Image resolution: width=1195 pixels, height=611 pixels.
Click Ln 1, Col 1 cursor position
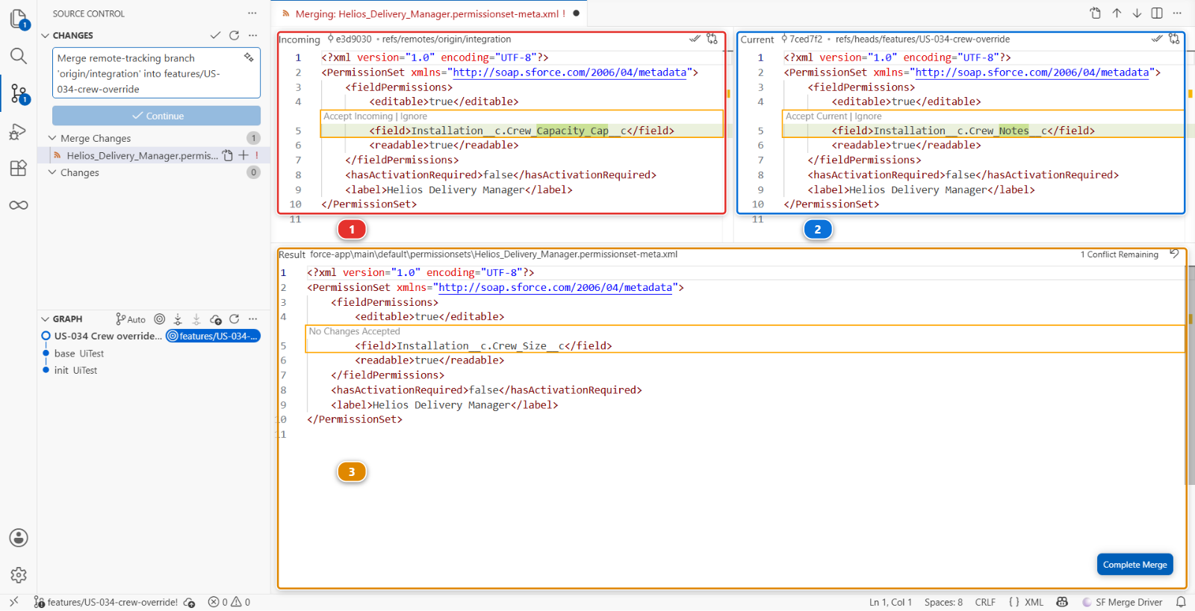[890, 602]
